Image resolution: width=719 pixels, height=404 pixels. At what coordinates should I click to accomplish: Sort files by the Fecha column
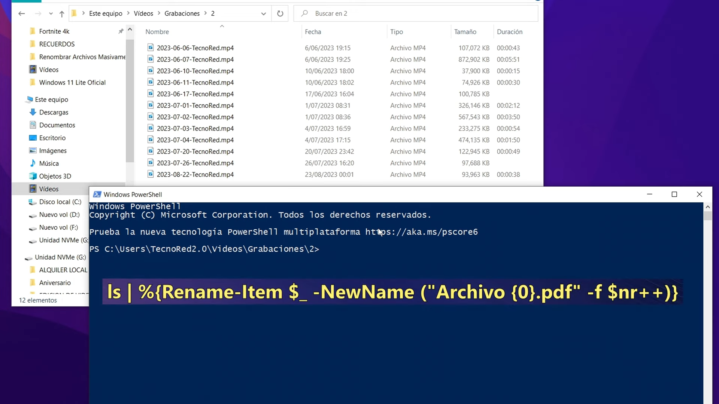[313, 32]
